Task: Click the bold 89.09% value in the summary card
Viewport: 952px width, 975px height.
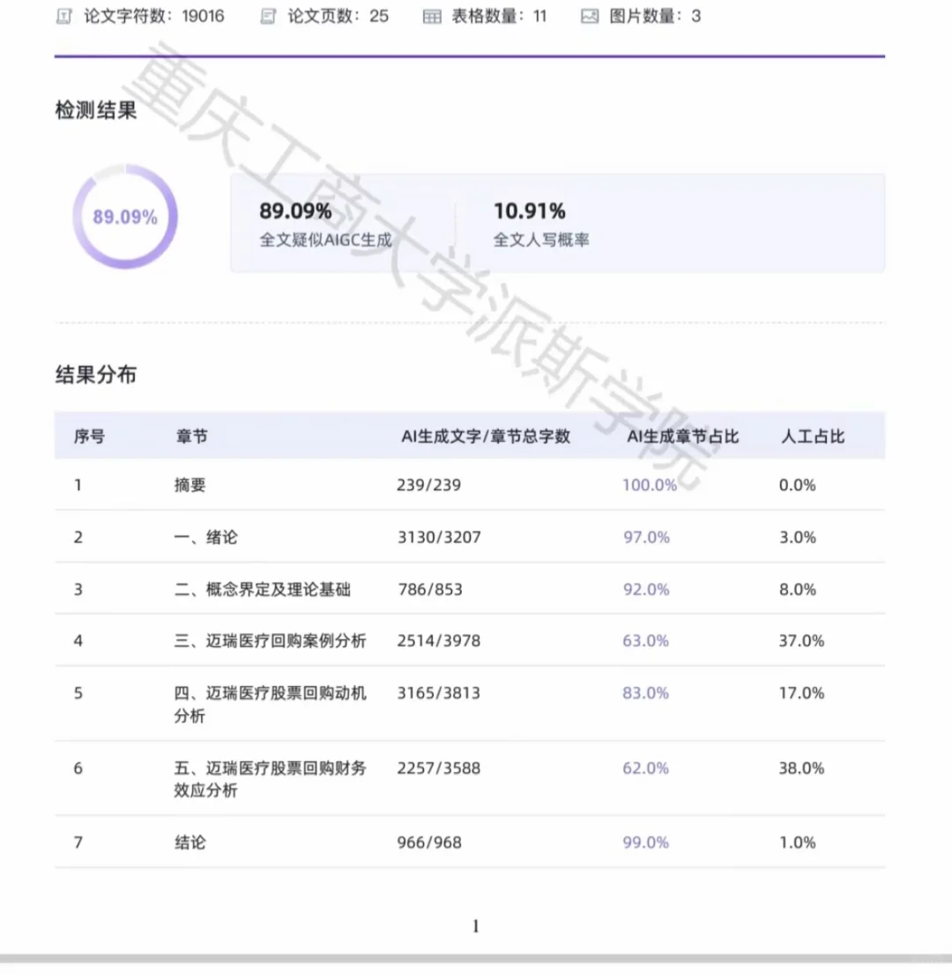Action: (x=295, y=211)
